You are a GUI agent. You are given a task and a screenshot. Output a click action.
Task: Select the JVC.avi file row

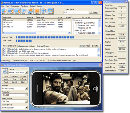(37, 25)
